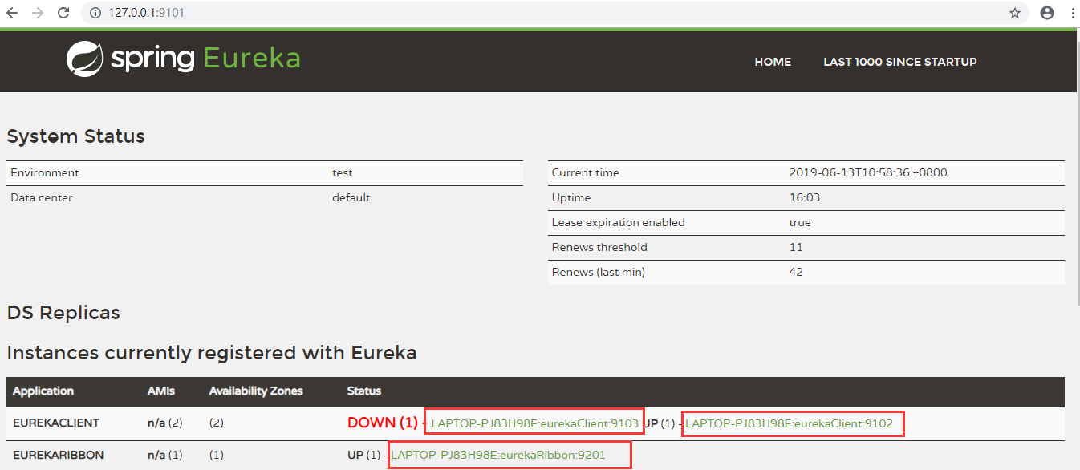Click the Spring Eureka logo
The image size is (1080, 470).
point(184,59)
